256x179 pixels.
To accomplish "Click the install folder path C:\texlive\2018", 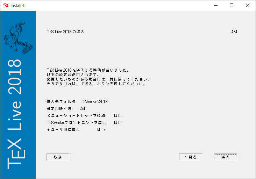I will coord(94,102).
